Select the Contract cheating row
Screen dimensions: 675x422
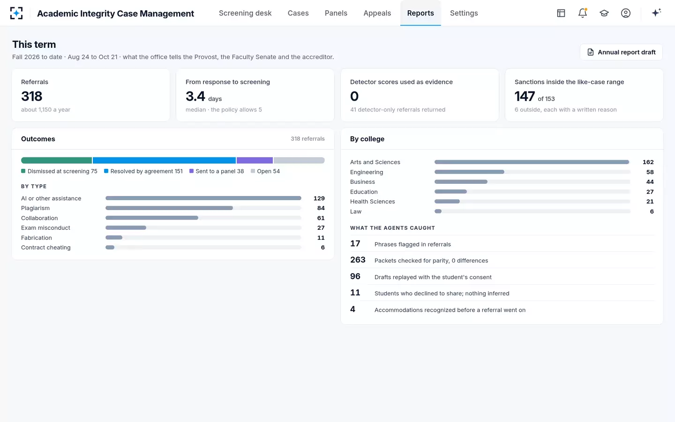(173, 248)
